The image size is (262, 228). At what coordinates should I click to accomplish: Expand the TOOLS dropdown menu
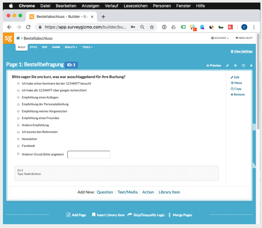(87, 47)
